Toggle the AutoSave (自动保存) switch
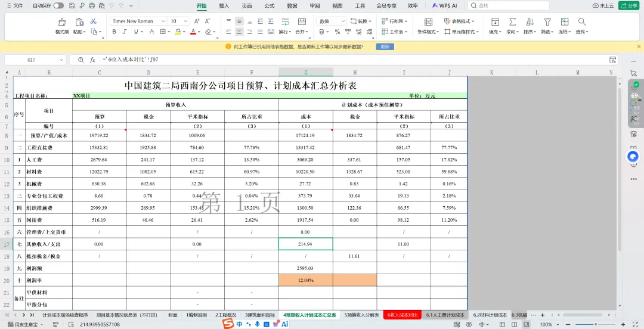 tap(58, 5)
